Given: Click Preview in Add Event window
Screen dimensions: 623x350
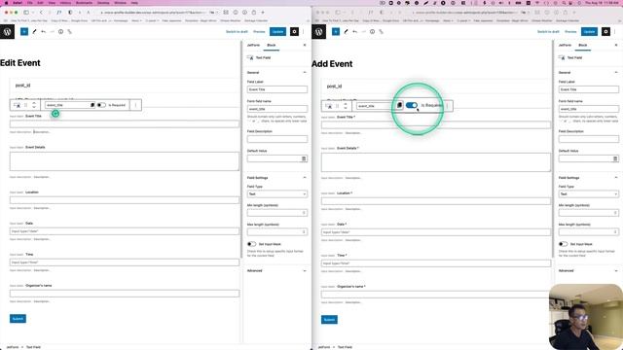Looking at the screenshot, I should (x=570, y=32).
